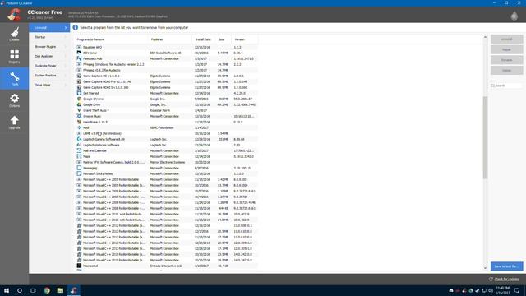Open the Cleaner section in sidebar
526x296 pixels.
coord(15,35)
